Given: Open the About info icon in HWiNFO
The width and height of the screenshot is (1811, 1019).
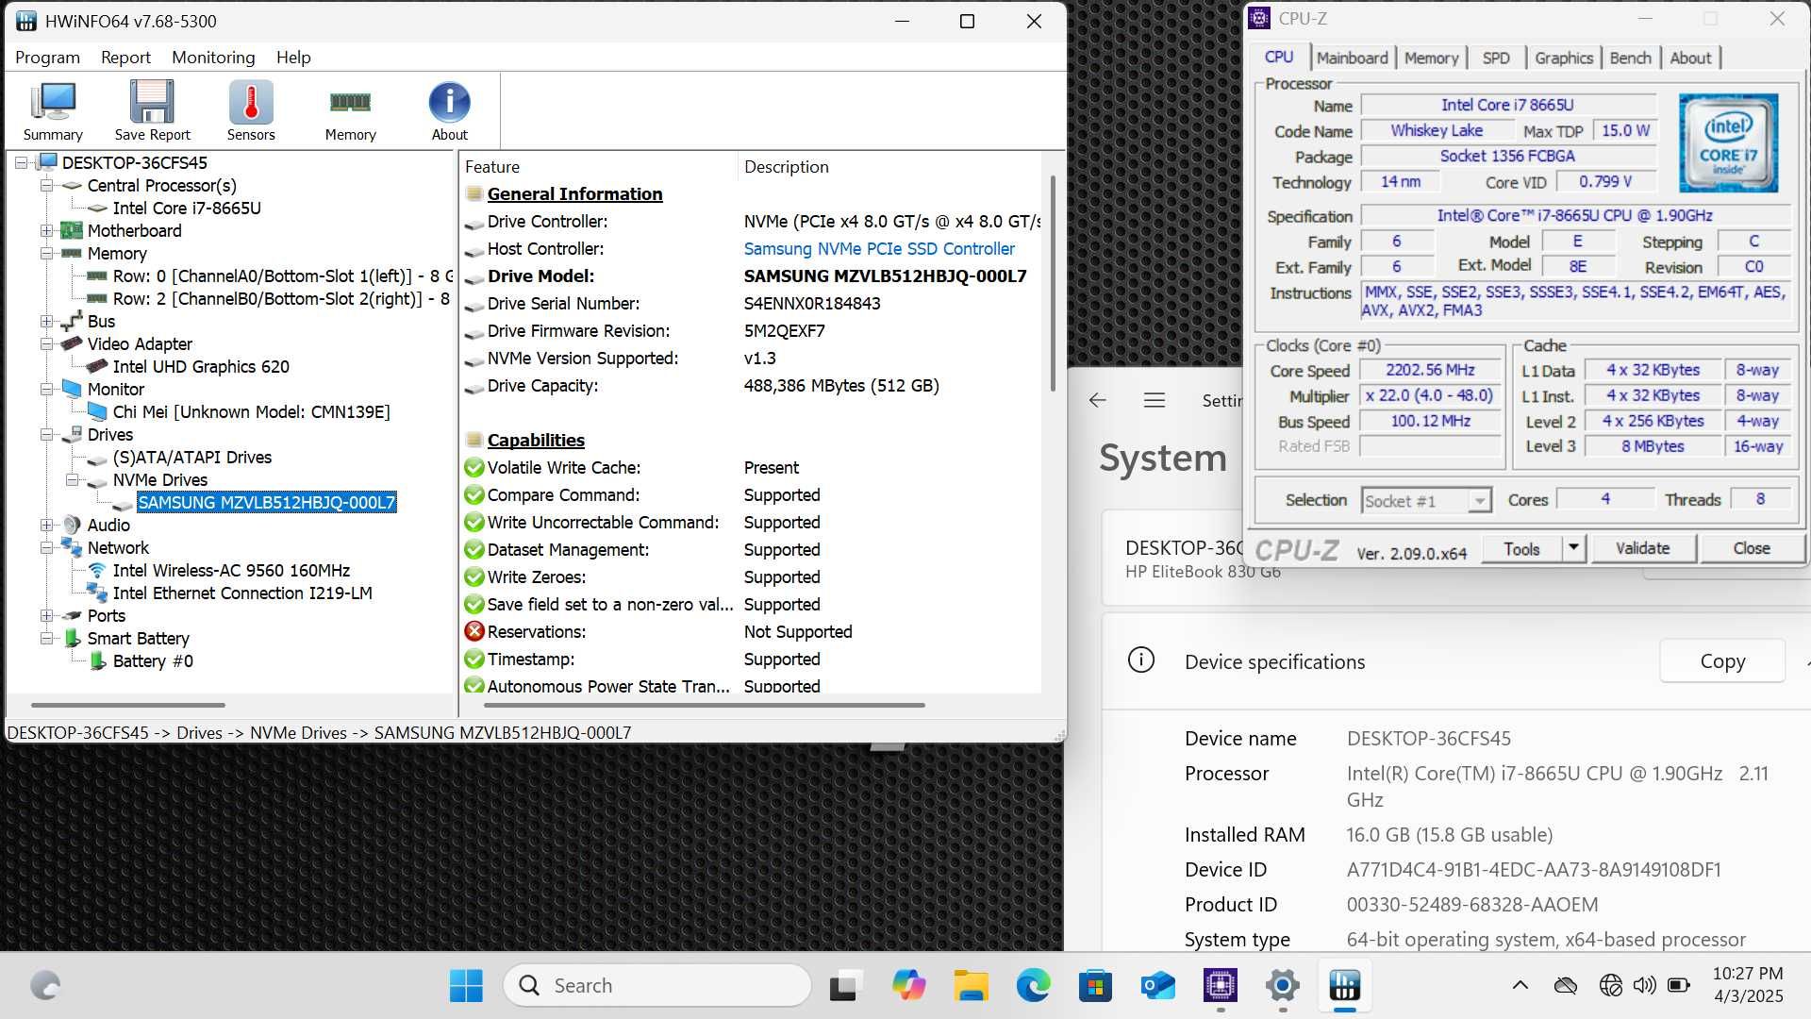Looking at the screenshot, I should click(449, 110).
